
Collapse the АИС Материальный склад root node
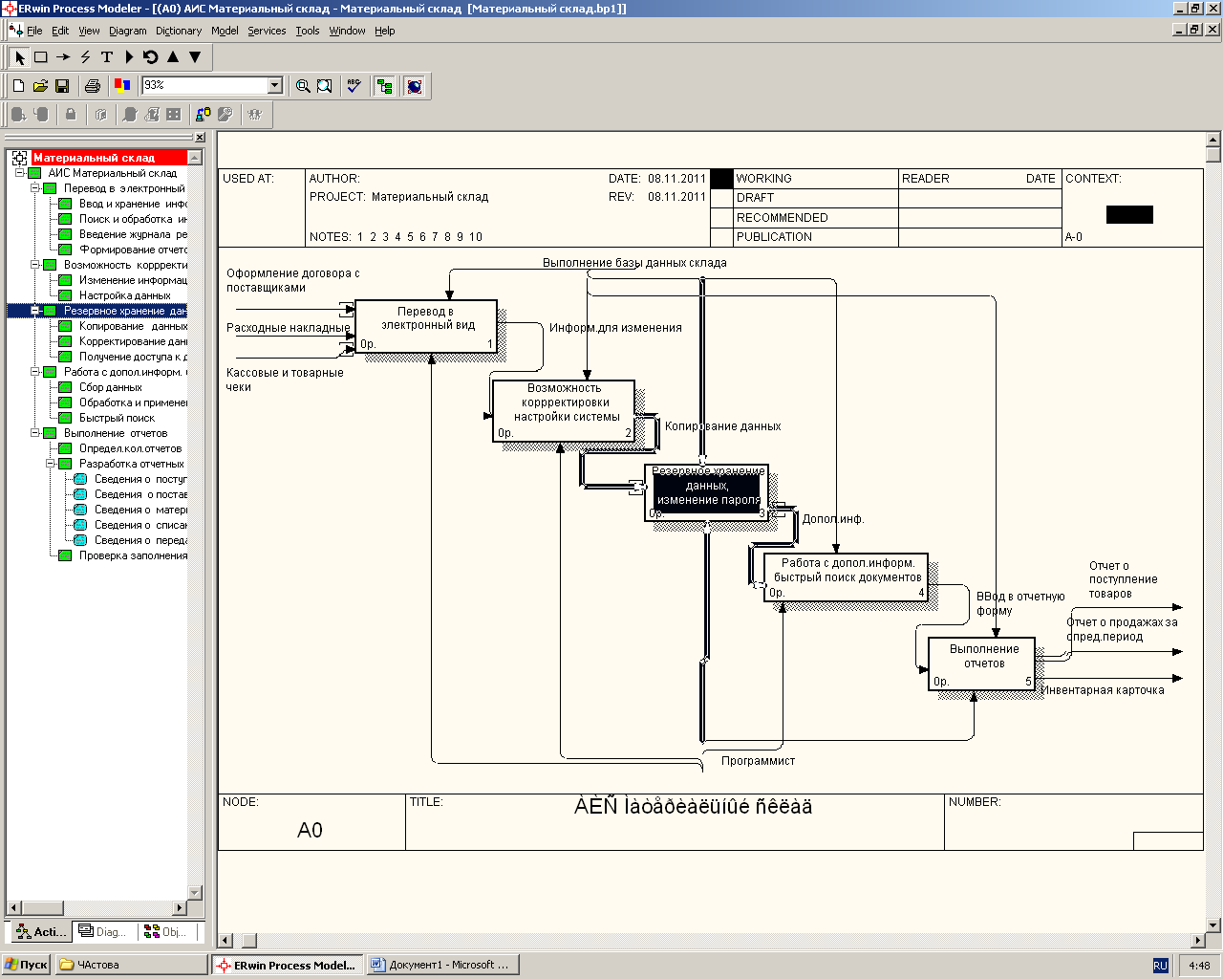coord(19,173)
